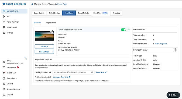Click the Billing icon
The height and width of the screenshot is (99, 182).
[4, 62]
